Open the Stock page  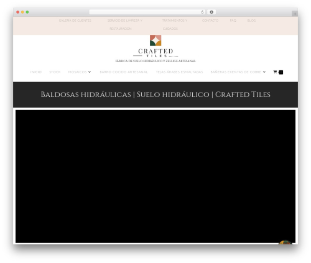(55, 72)
